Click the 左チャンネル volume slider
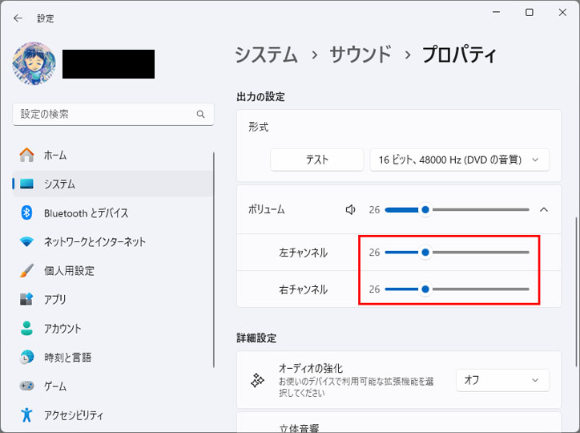Screen dimensions: 580x433 [457, 253]
